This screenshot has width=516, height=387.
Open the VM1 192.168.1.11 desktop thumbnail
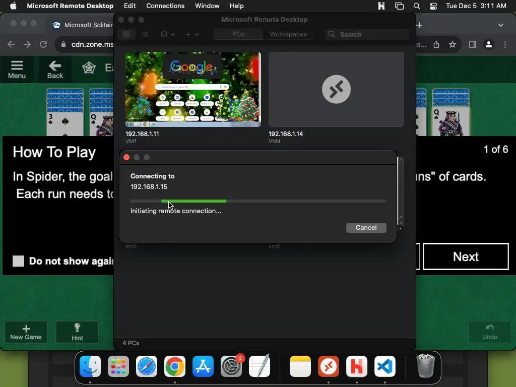point(193,89)
